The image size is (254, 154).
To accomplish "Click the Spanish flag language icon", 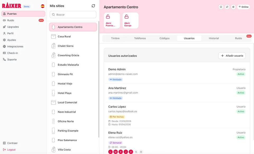I will [x=43, y=6].
